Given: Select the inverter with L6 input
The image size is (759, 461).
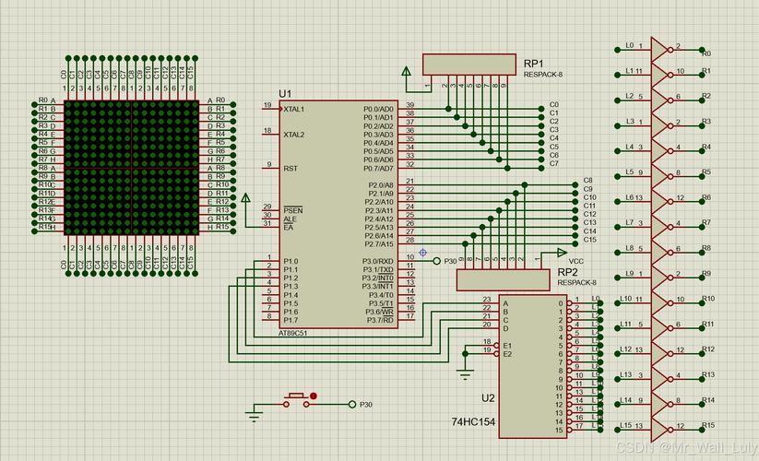Looking at the screenshot, I should coord(661,202).
